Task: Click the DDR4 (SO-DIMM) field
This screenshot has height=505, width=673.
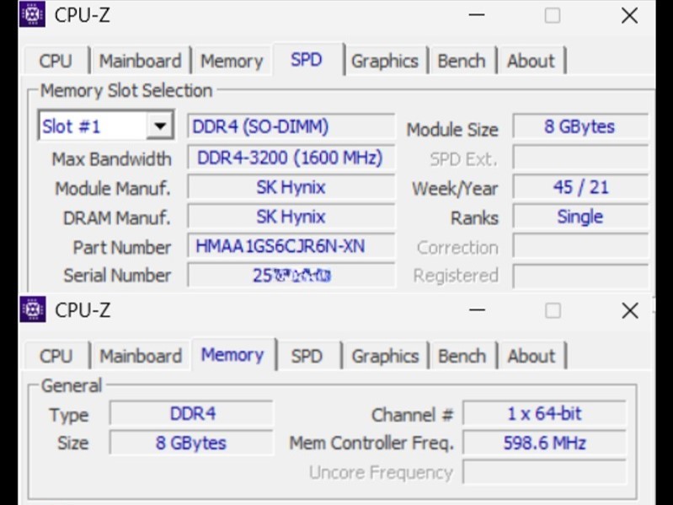Action: [x=291, y=126]
